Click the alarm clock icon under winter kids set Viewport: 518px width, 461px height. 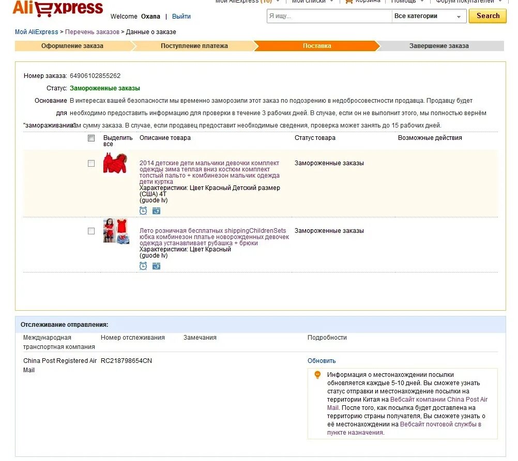(143, 211)
